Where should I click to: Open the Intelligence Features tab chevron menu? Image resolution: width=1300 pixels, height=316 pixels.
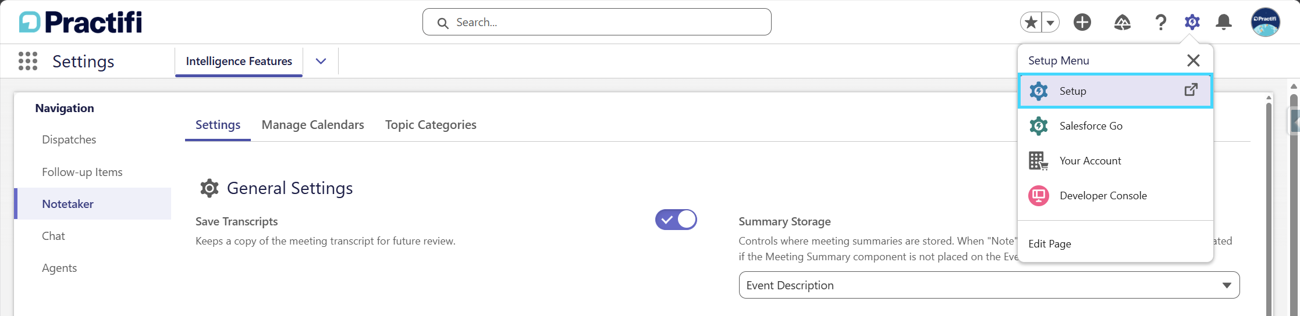coord(321,61)
